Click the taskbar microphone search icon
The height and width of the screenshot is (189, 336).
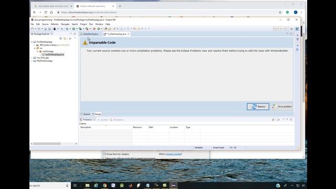67,185
